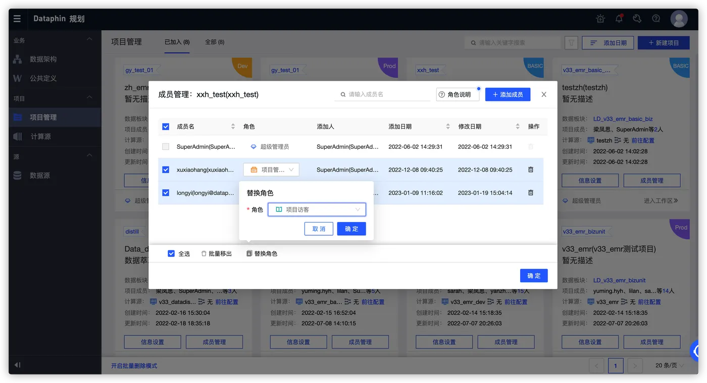Click the v33_emr_basic tag on top-right card
The width and height of the screenshot is (707, 383).
[589, 70]
